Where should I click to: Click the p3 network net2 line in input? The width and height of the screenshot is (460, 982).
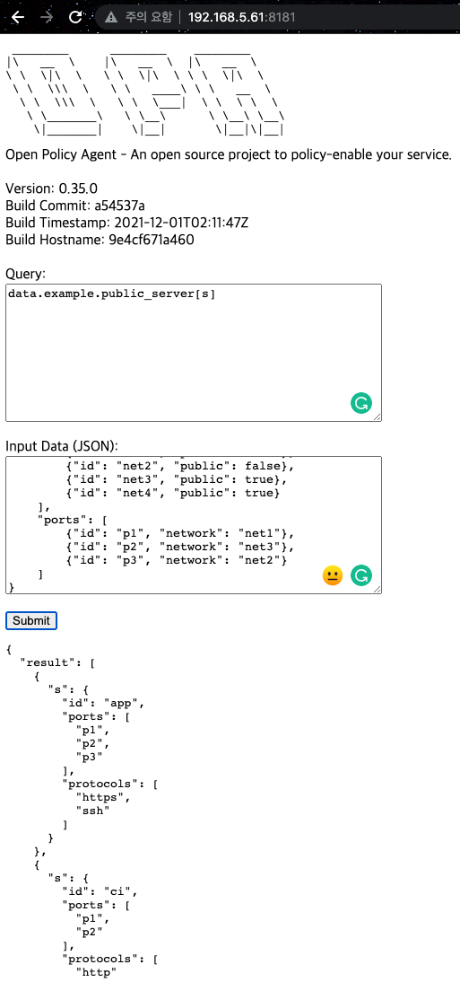[x=177, y=560]
